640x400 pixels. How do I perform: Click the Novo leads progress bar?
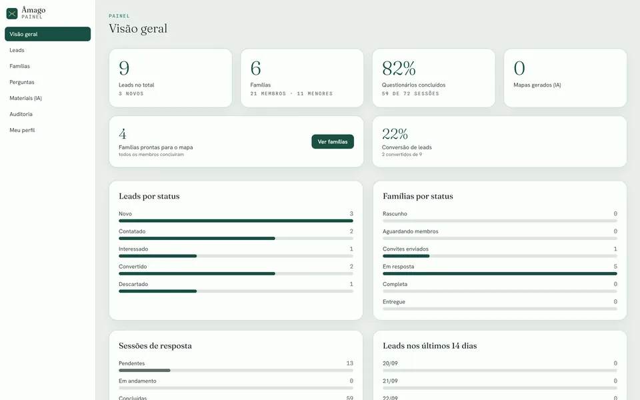pos(236,221)
